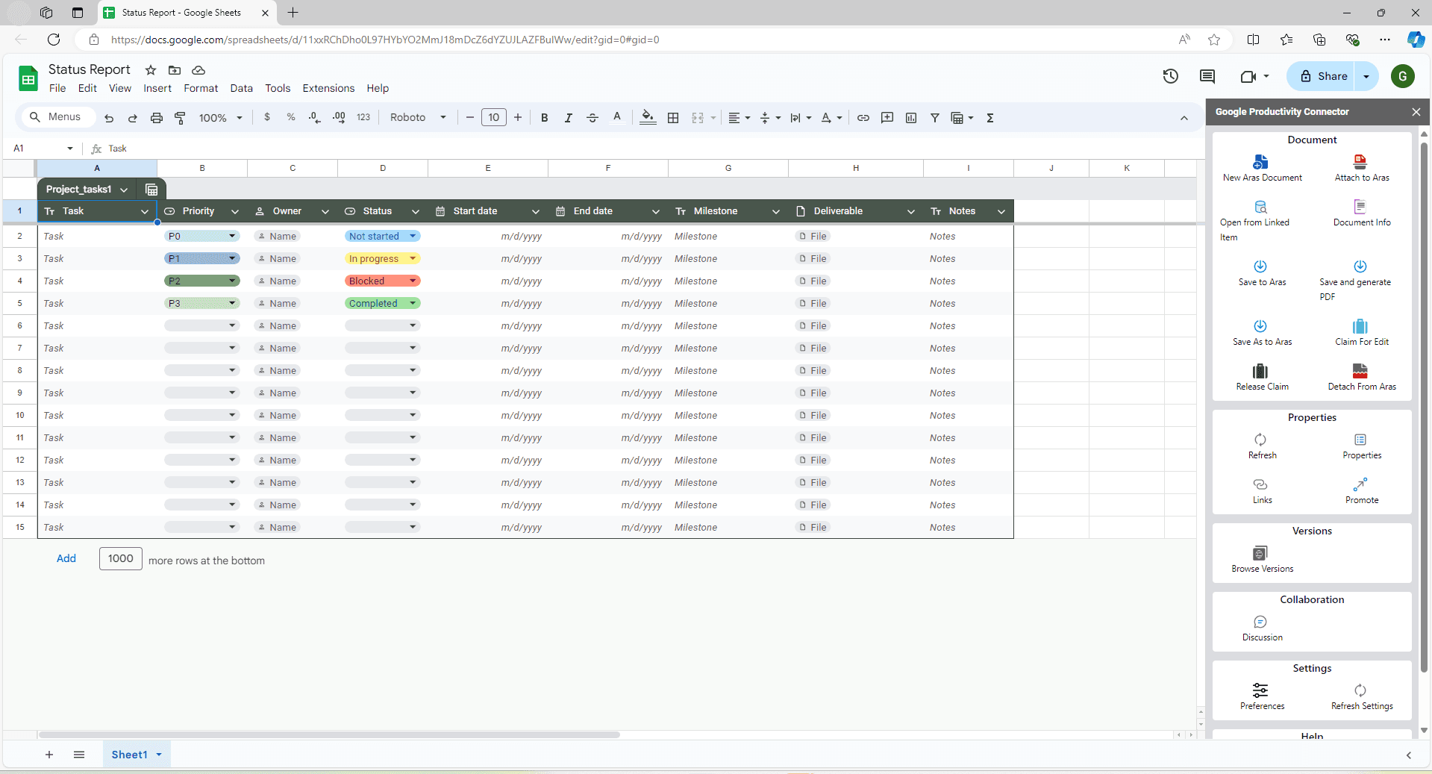Open the File menu
Viewport: 1432px width, 774px height.
point(57,88)
